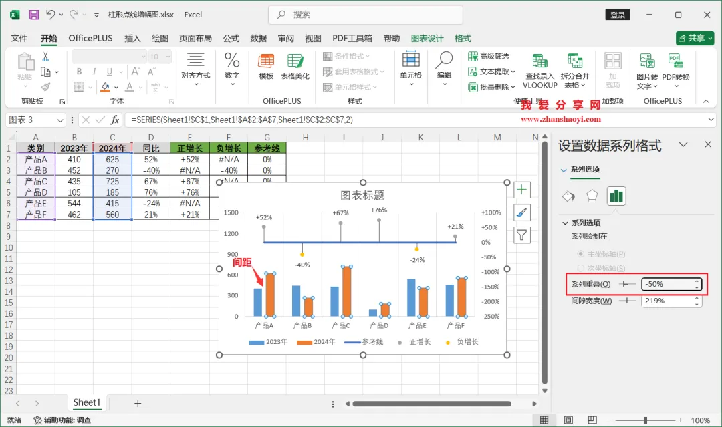Select the 主坐标轴 radio button
722x427 pixels.
(x=581, y=253)
